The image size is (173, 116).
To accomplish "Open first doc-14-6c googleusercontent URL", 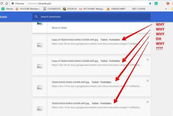I will (96, 86).
